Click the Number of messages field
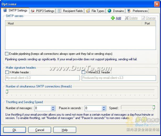Image resolution: width=161 pixels, height=136 pixels. 43,108
